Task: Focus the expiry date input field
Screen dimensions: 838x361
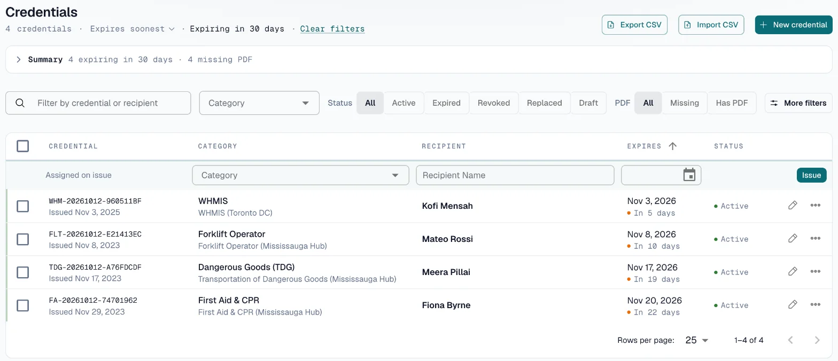Action: coord(661,175)
